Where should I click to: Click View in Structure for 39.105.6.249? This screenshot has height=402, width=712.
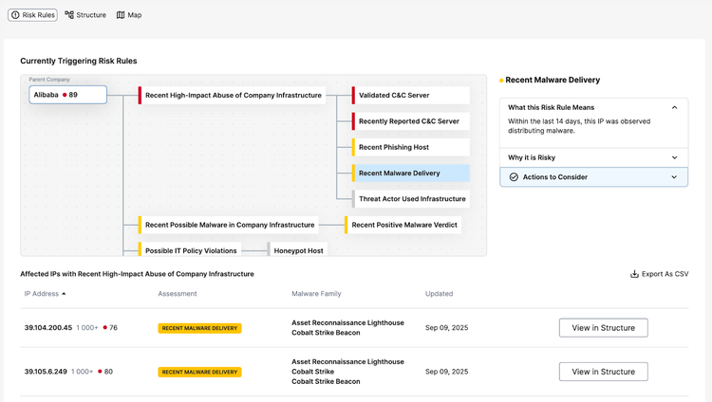tap(603, 372)
